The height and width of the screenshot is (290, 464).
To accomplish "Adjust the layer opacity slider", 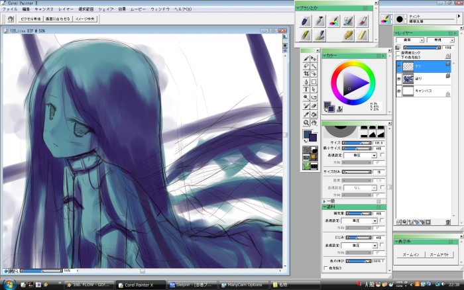I will 421,48.
